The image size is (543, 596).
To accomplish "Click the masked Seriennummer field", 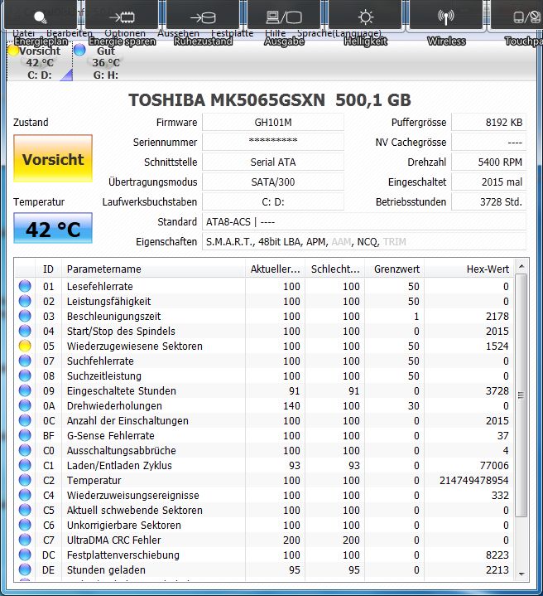I will coord(273,142).
